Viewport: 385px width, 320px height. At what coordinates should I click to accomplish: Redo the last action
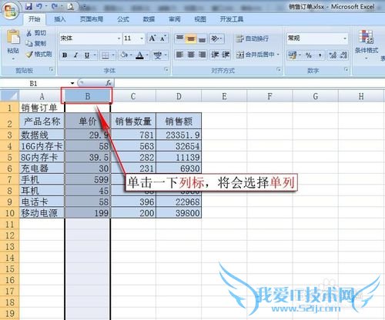point(55,6)
